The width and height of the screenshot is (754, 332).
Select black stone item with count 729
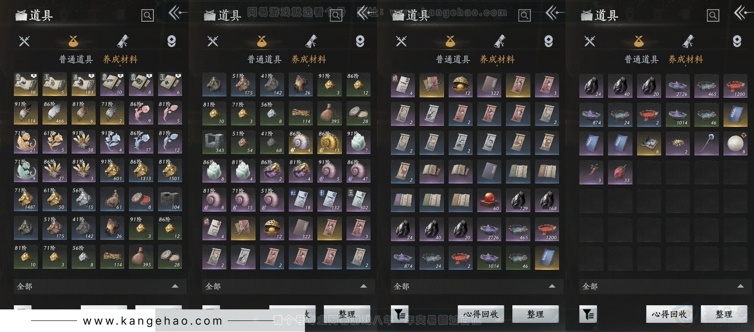tap(518, 199)
